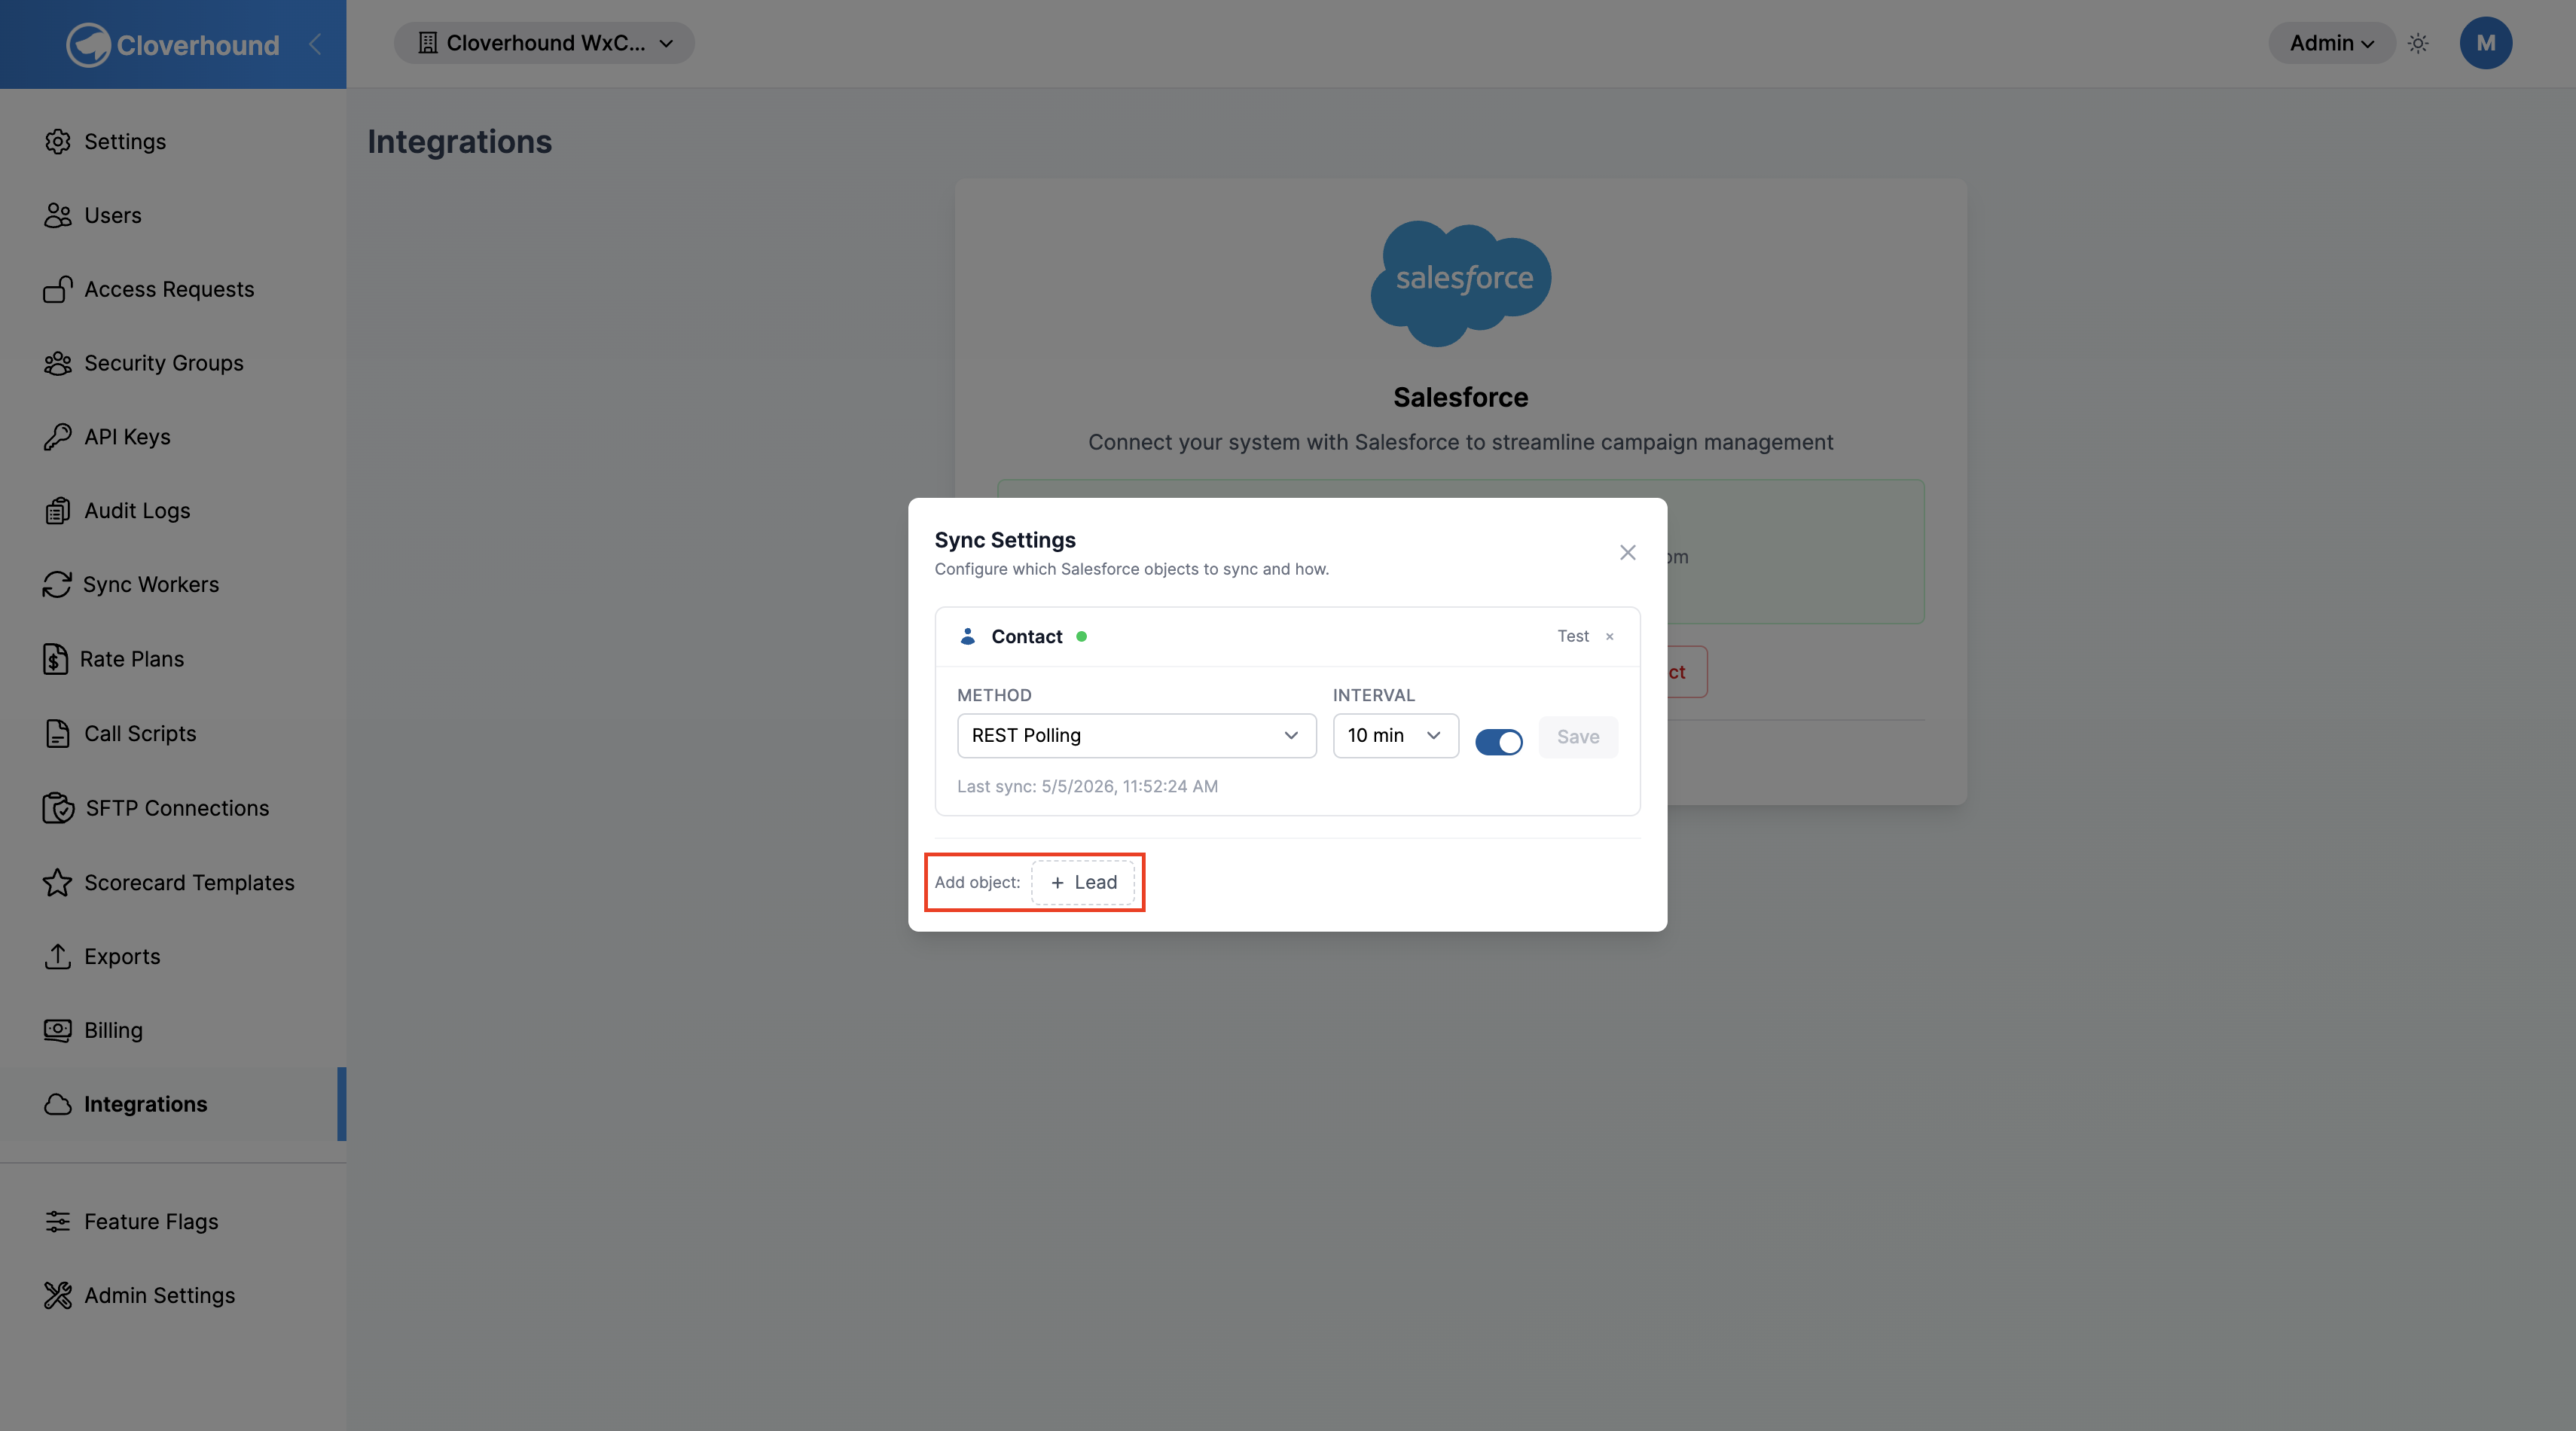Click the Feature Flags sliders icon

point(58,1221)
